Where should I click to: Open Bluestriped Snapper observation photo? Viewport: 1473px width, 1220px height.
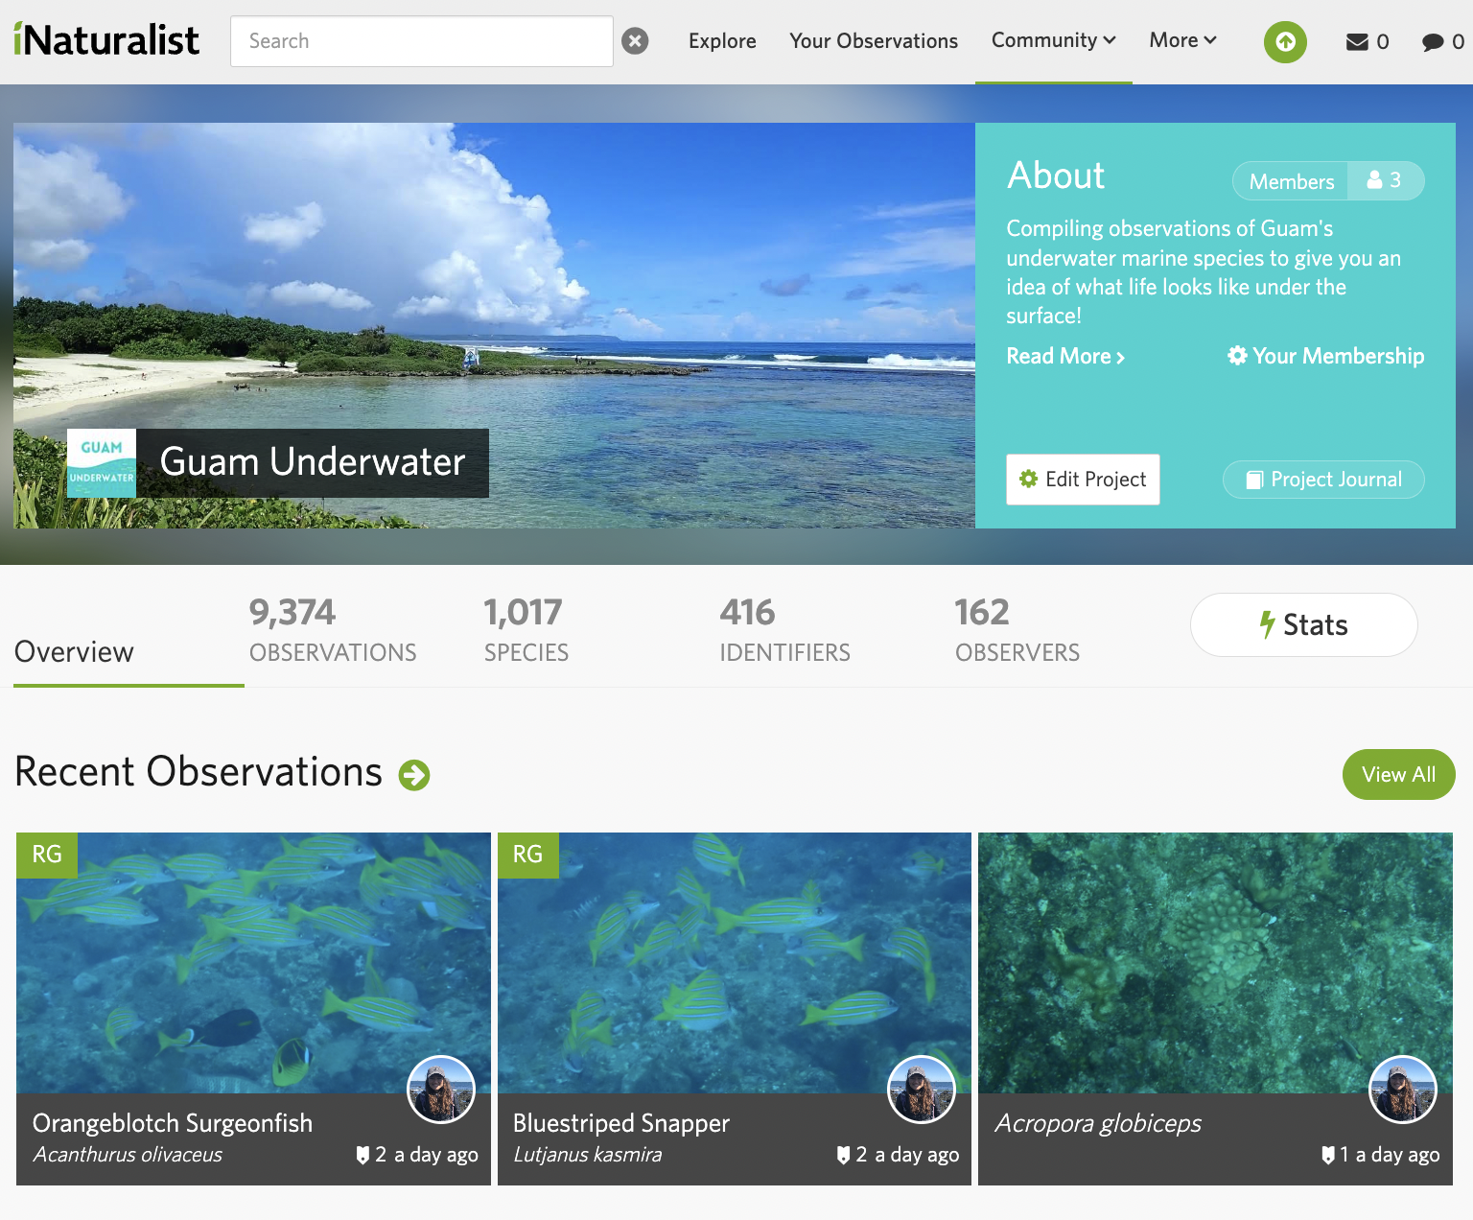pyautogui.click(x=735, y=963)
